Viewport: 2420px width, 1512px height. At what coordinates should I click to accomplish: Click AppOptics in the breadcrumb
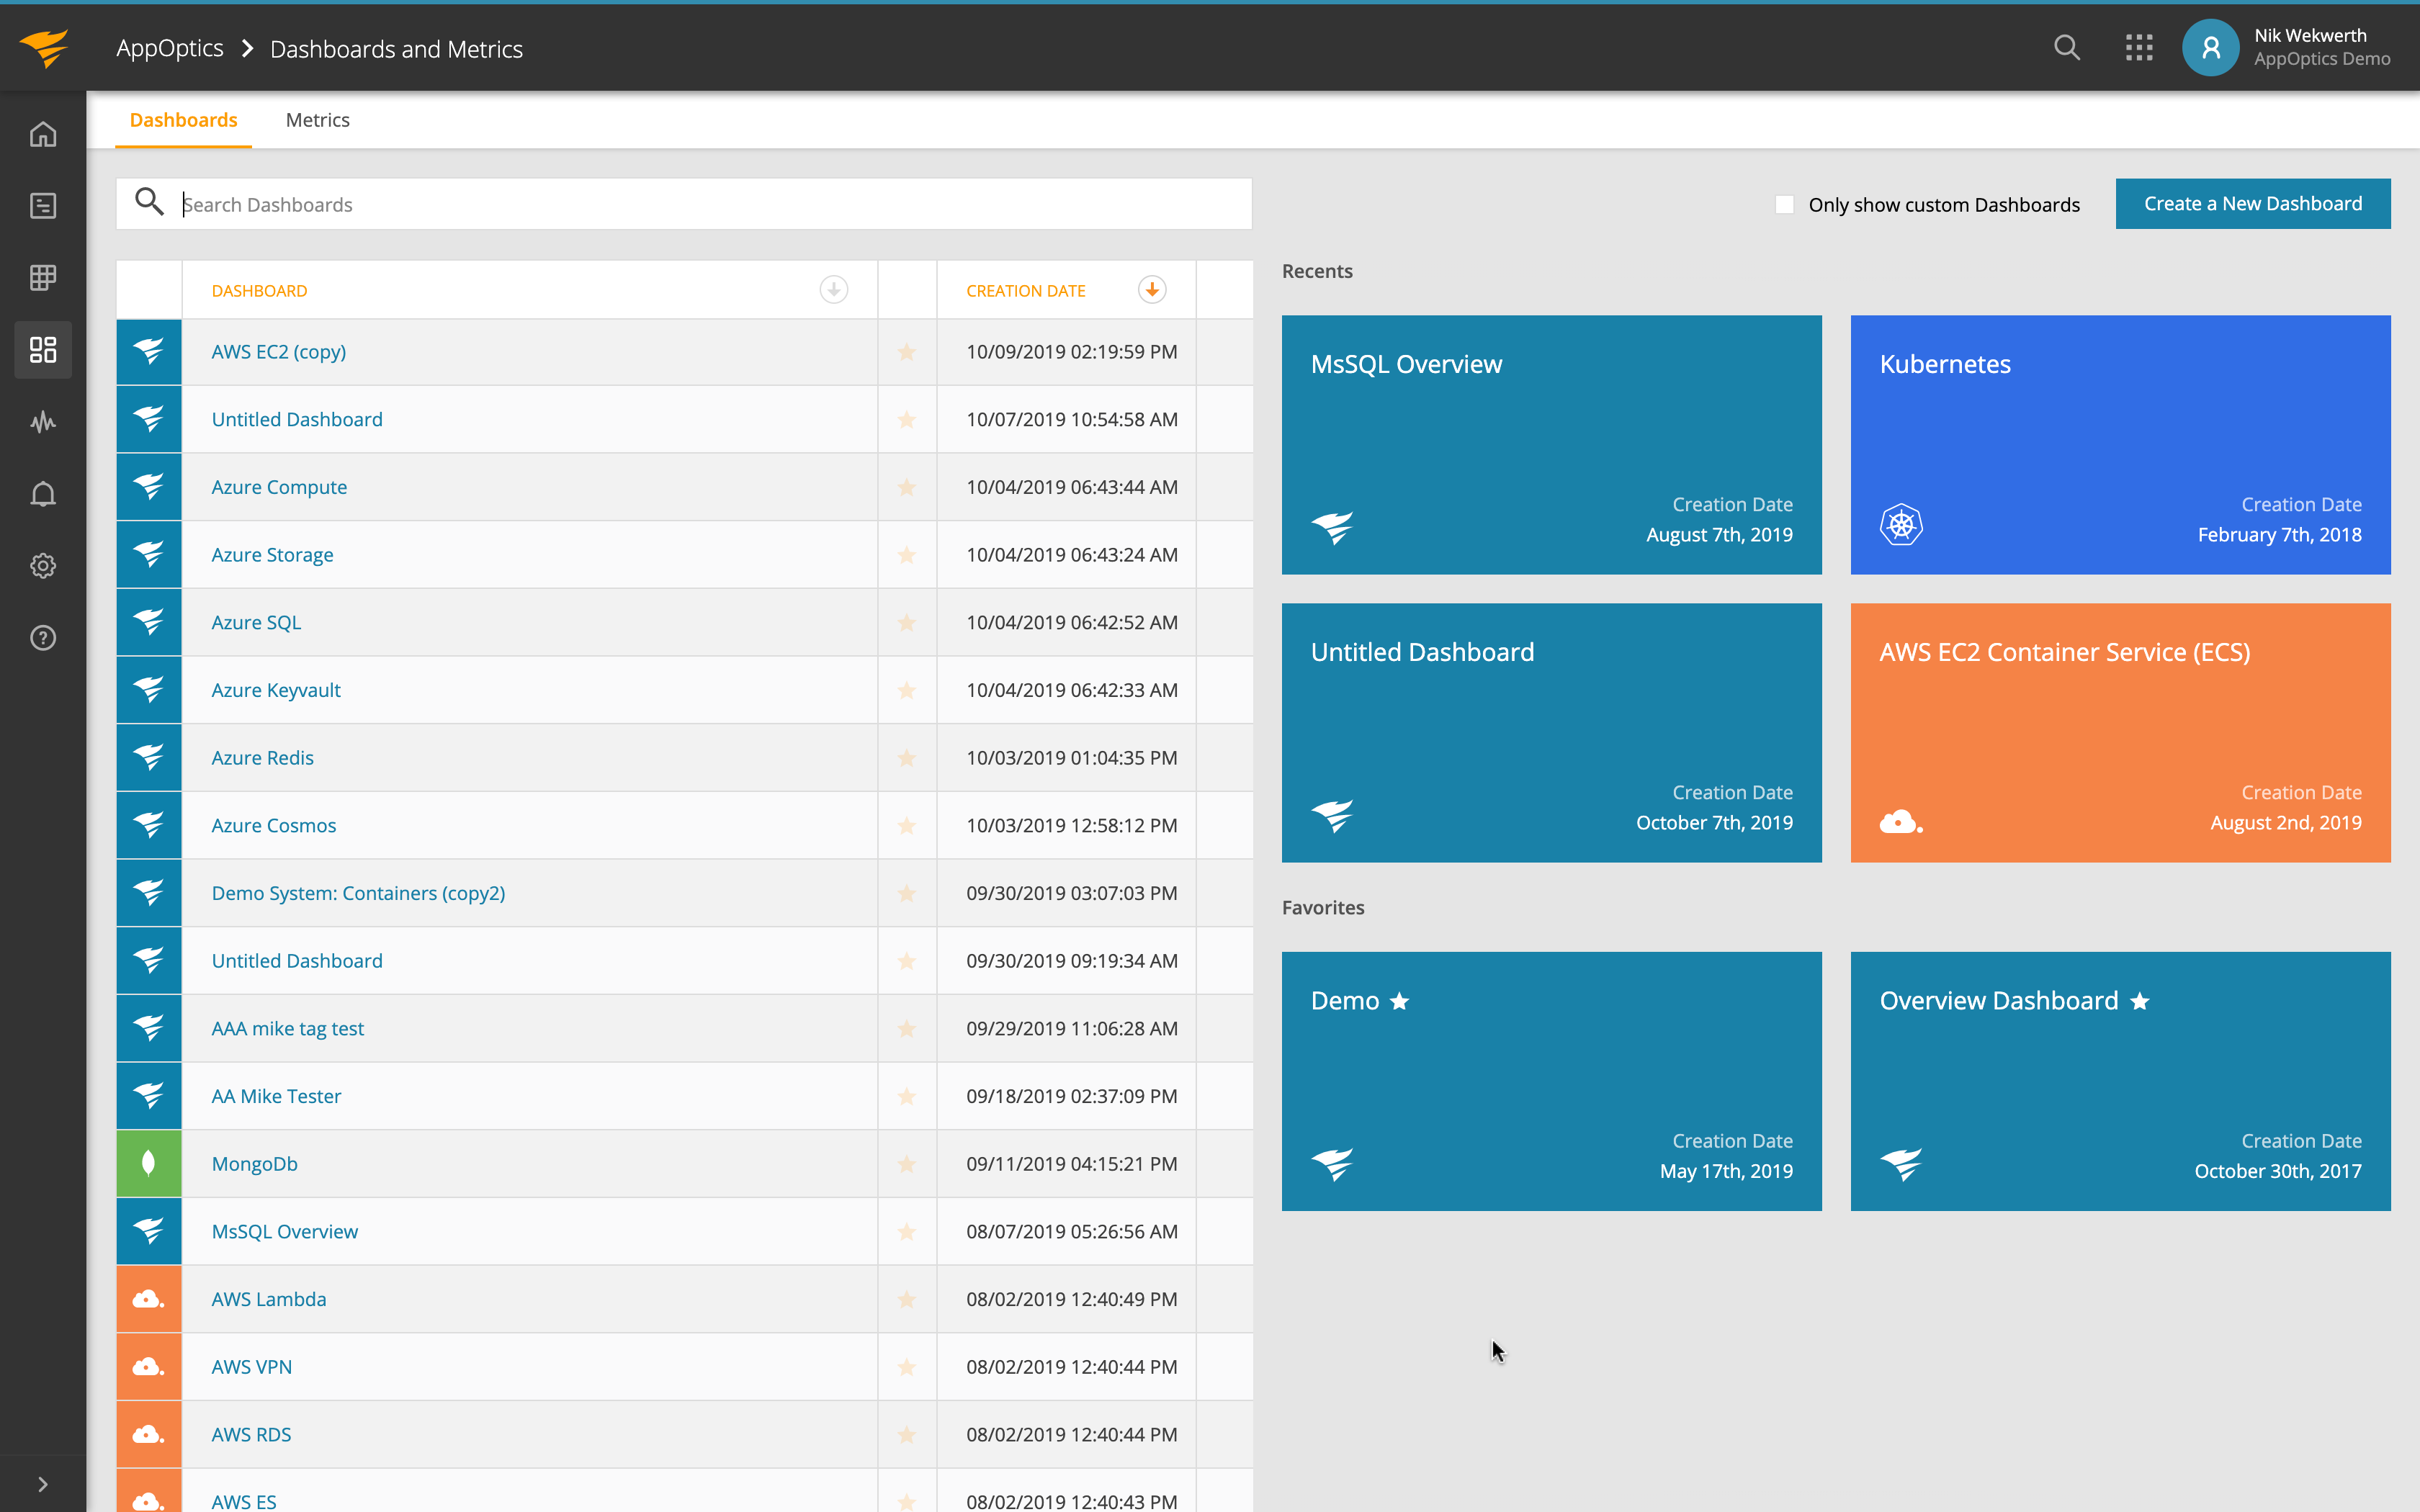[170, 48]
